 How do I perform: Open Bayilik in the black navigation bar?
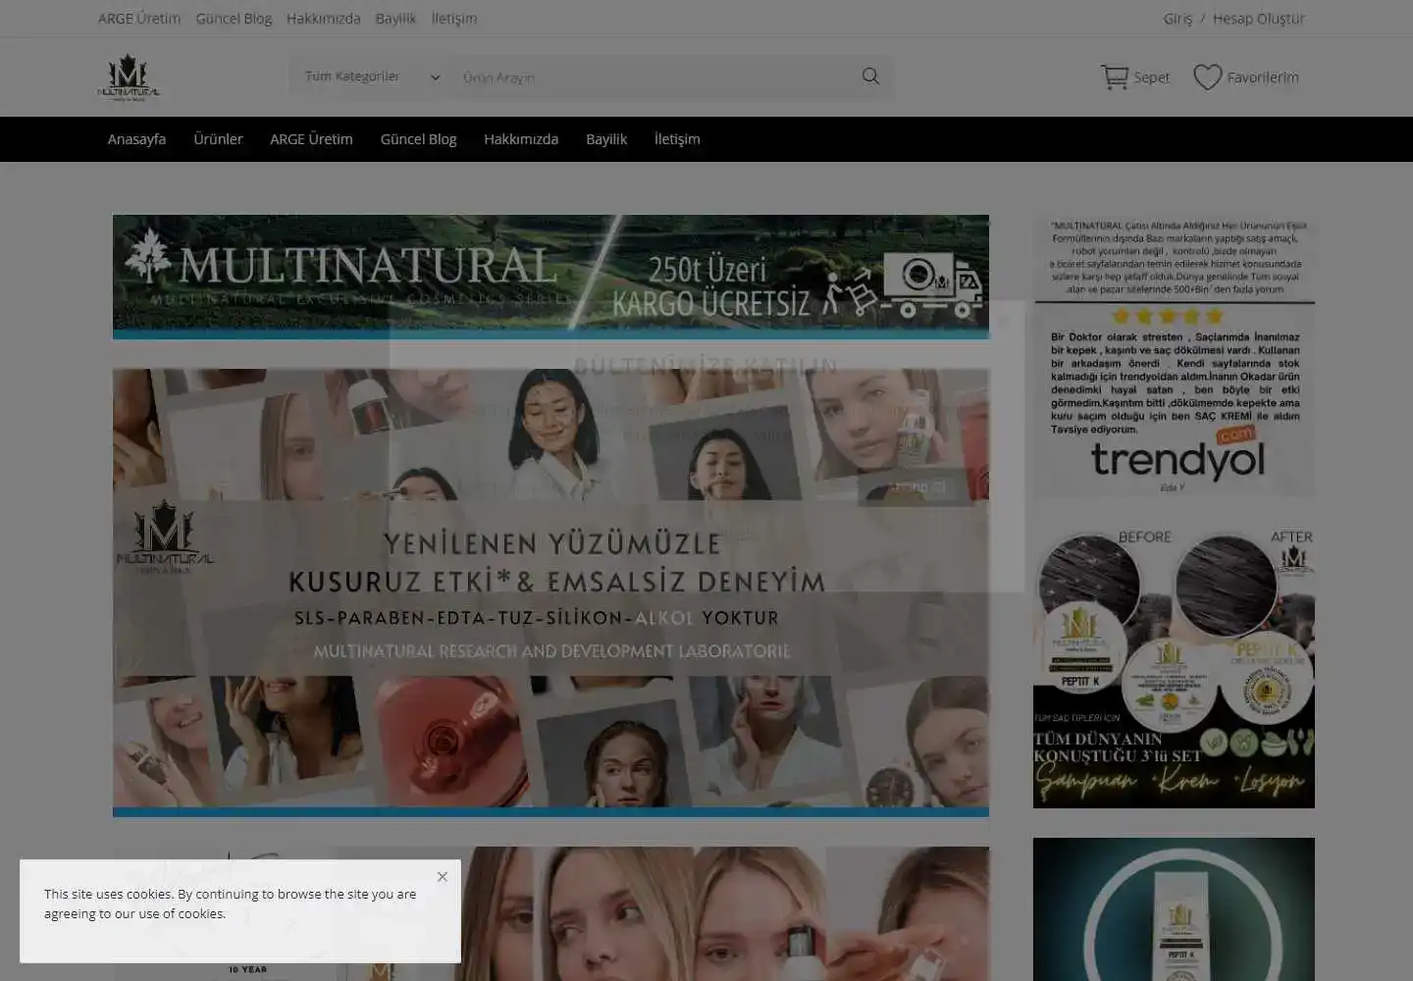coord(606,139)
